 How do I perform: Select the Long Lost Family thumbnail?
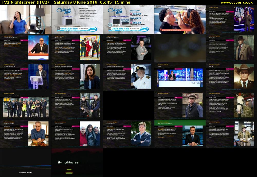[x=77, y=134]
